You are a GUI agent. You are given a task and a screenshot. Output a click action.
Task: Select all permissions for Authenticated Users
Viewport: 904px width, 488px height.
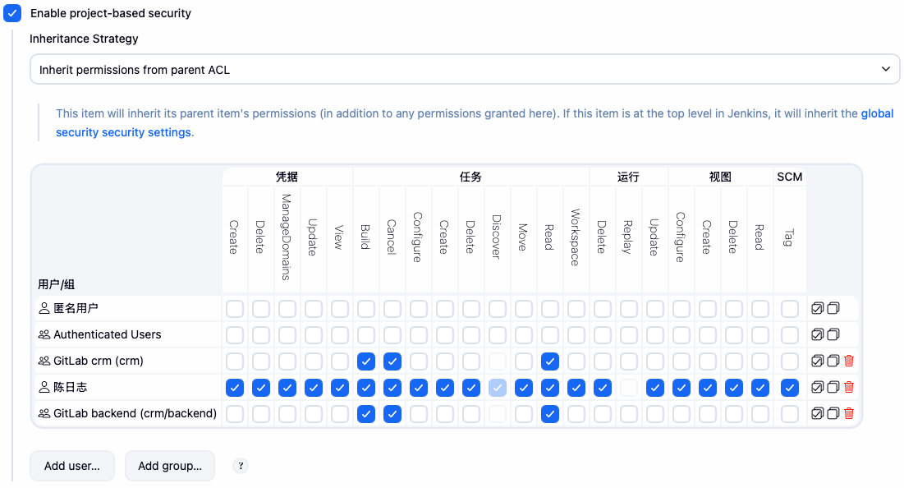[x=818, y=335]
